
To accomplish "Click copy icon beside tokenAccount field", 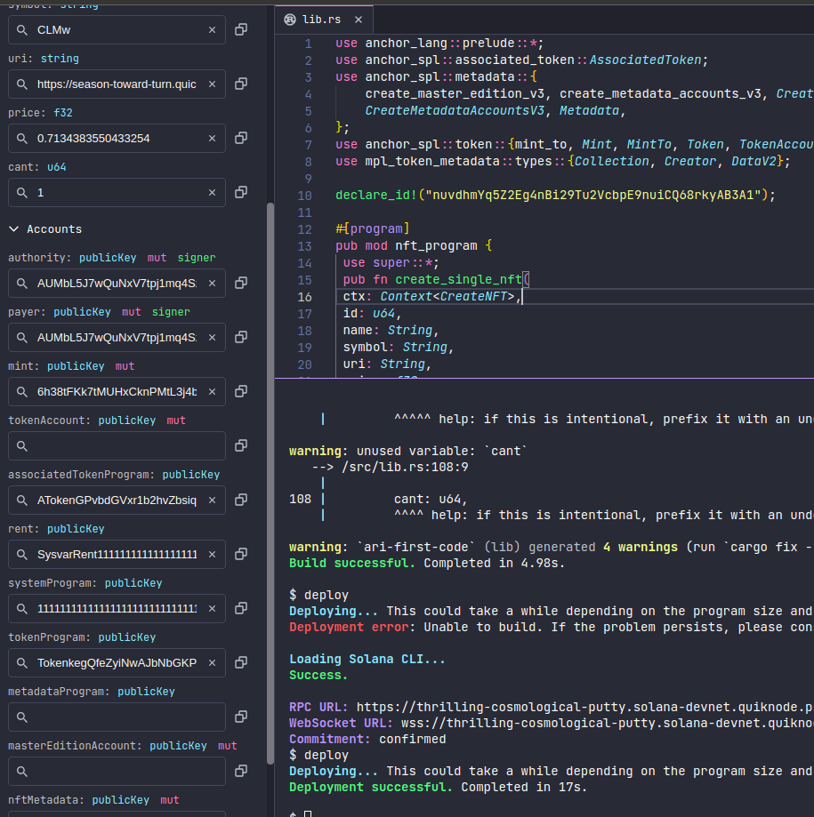I will [x=241, y=446].
